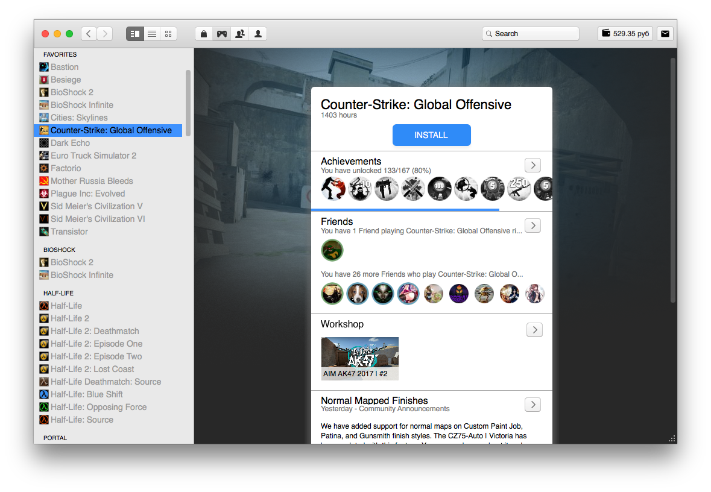711x492 pixels.
Task: Click the first achievement icon with red figure
Action: [x=333, y=189]
